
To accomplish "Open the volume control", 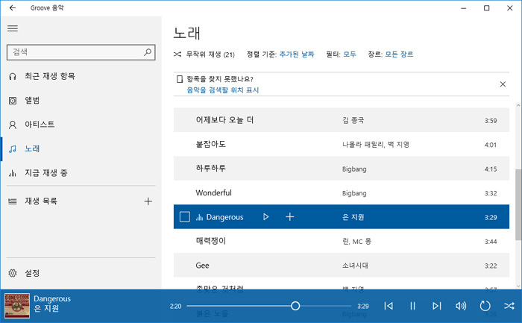I will pyautogui.click(x=461, y=306).
